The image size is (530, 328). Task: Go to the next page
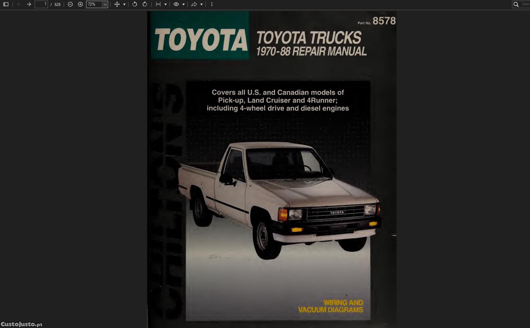(29, 4)
